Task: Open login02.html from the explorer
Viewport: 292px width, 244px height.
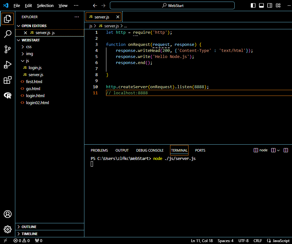Action: coord(38,103)
